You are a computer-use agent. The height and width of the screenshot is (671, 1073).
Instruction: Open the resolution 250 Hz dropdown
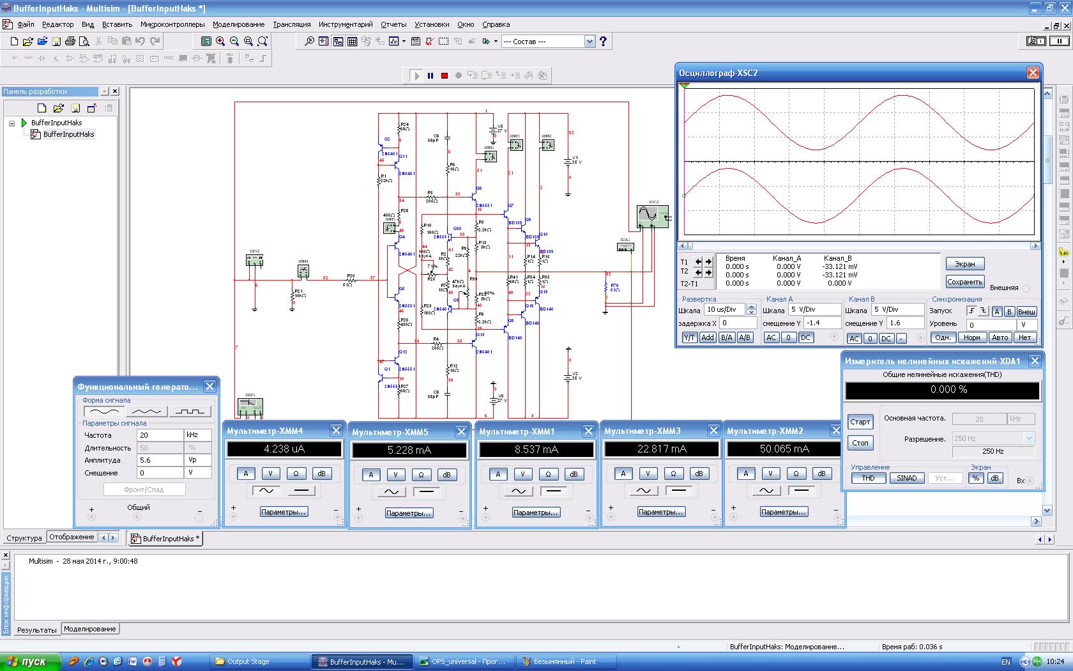click(x=1028, y=438)
